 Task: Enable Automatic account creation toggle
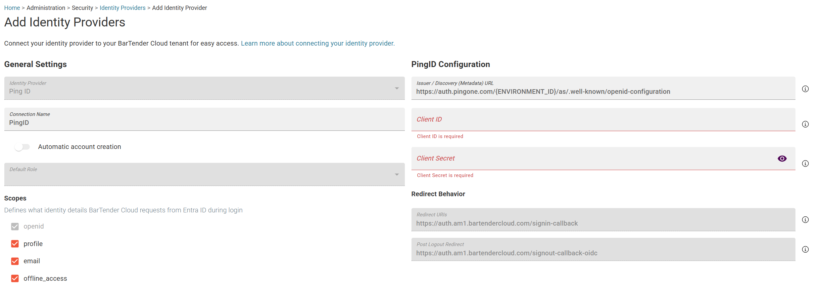point(22,147)
